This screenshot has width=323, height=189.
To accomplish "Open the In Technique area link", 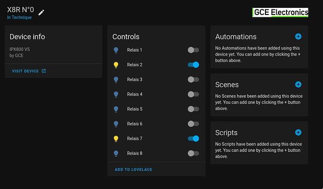I will point(19,17).
